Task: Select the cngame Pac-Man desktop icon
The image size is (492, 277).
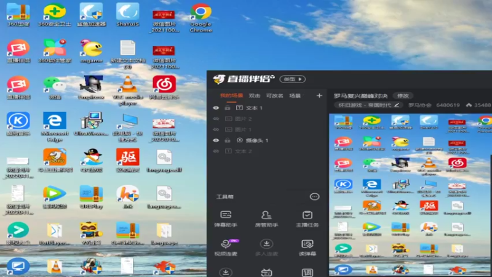Action: pos(91,51)
